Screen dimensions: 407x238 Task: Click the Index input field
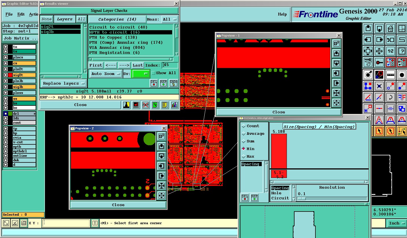point(170,65)
